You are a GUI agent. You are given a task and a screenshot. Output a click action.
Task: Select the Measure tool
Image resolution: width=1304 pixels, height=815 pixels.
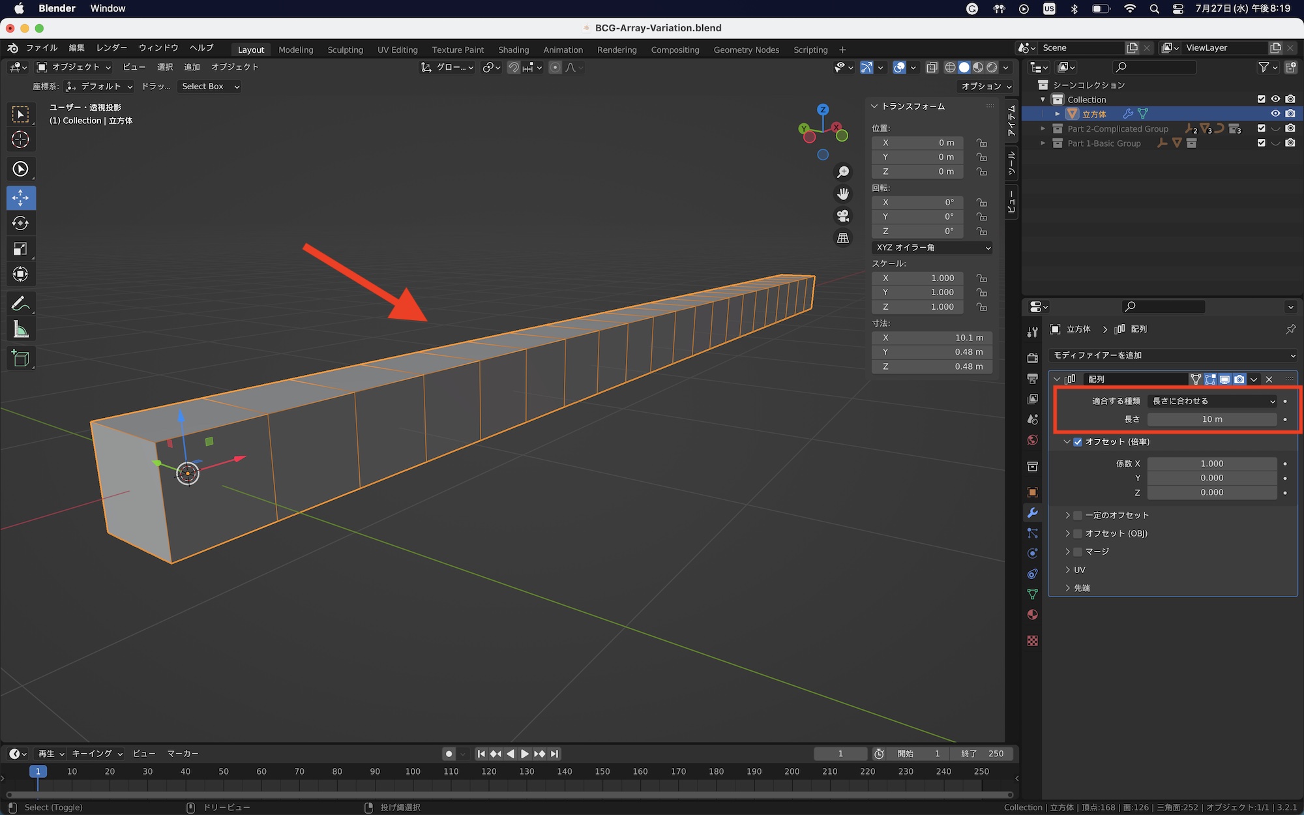[x=20, y=331]
